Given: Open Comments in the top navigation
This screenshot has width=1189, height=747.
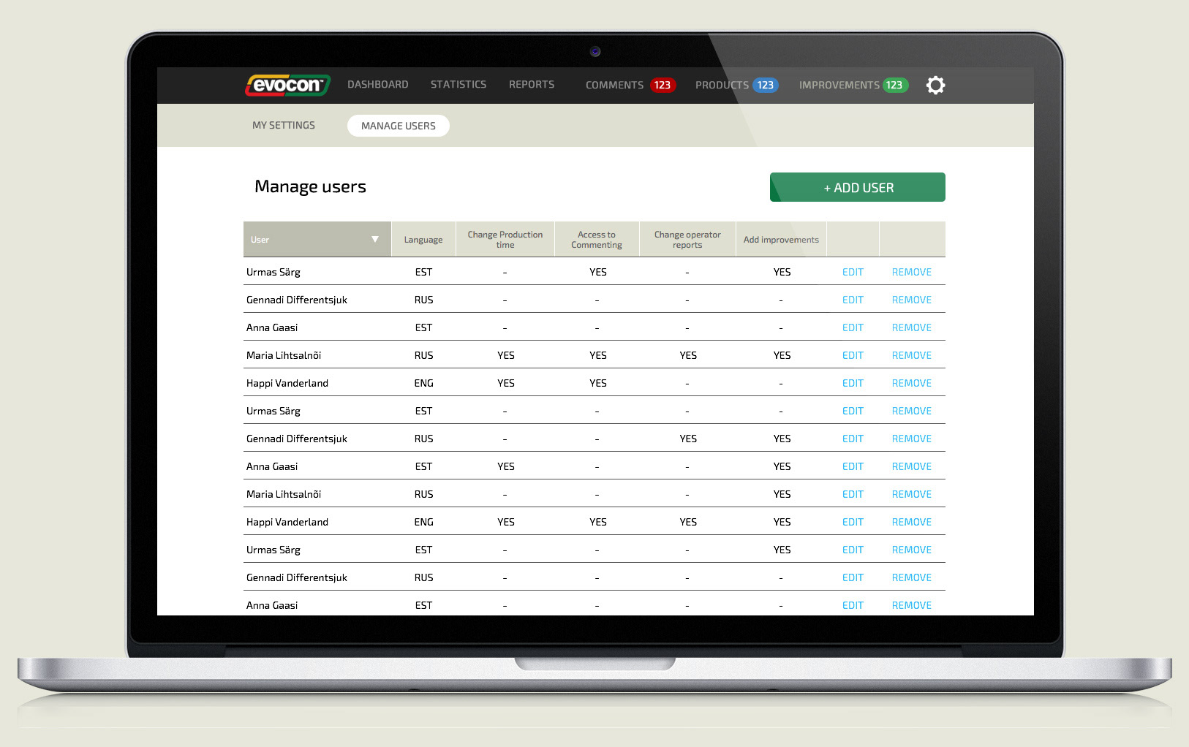Looking at the screenshot, I should pos(630,85).
